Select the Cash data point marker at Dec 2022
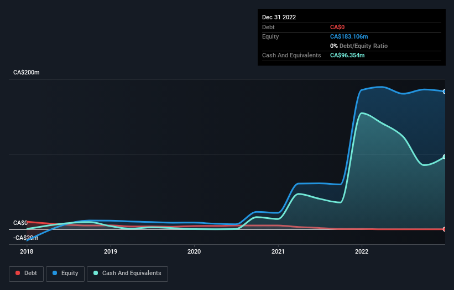 [445, 157]
